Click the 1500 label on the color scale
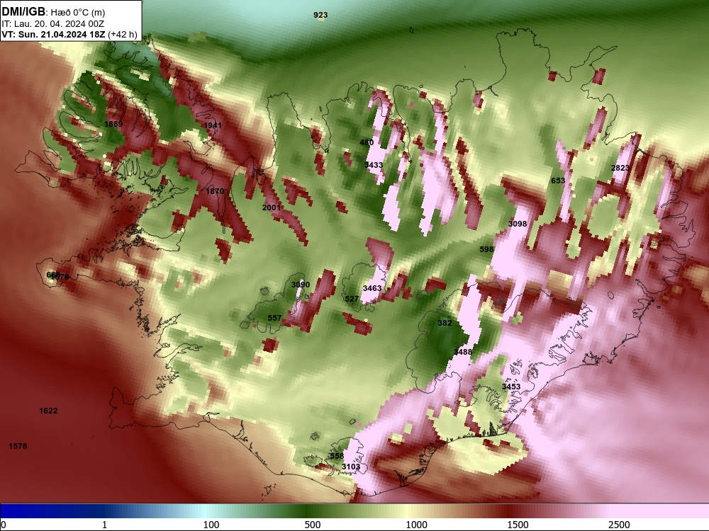709x531 pixels. pos(518,525)
